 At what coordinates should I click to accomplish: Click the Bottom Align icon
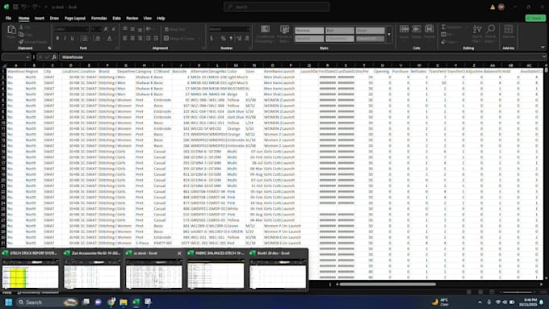(x=140, y=29)
